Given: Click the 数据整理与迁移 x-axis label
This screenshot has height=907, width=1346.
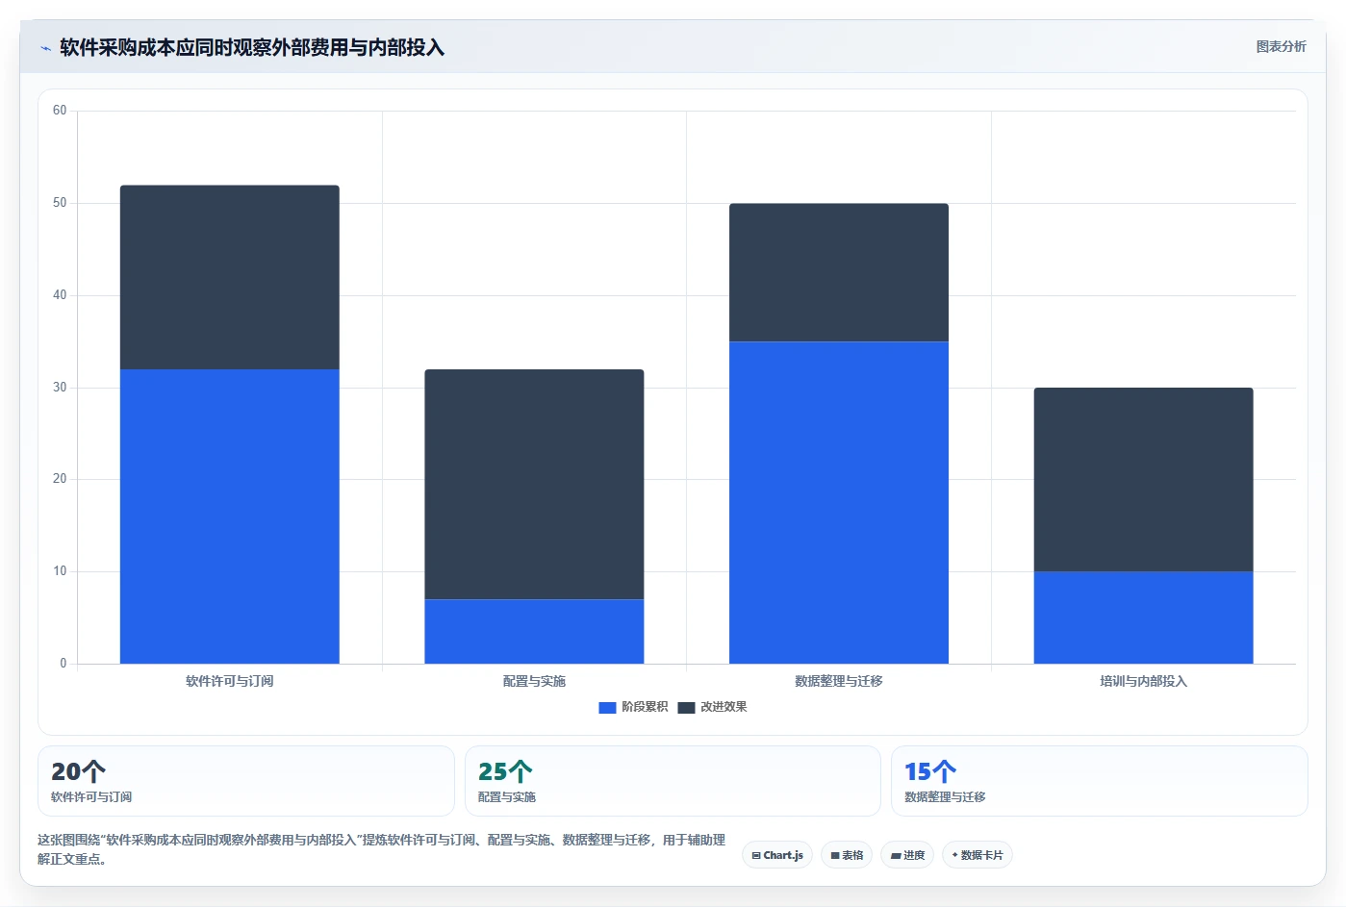Looking at the screenshot, I should click(839, 681).
